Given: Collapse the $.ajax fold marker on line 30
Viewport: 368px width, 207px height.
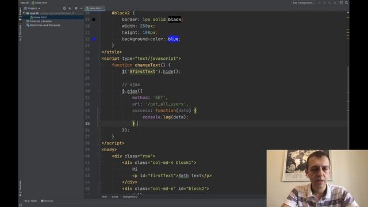Looking at the screenshot, I should pyautogui.click(x=99, y=91).
